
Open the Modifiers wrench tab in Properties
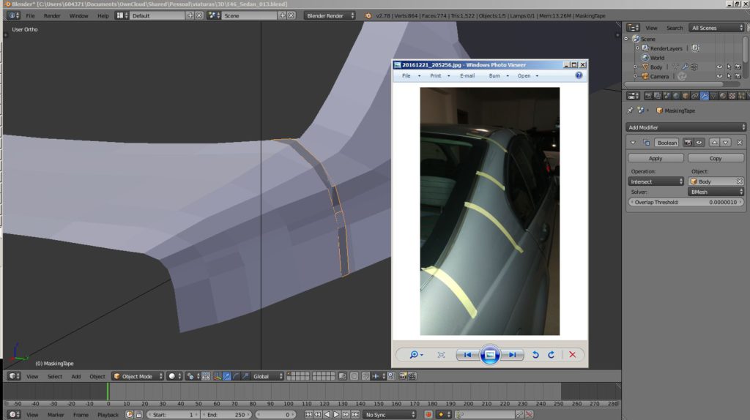click(x=704, y=96)
